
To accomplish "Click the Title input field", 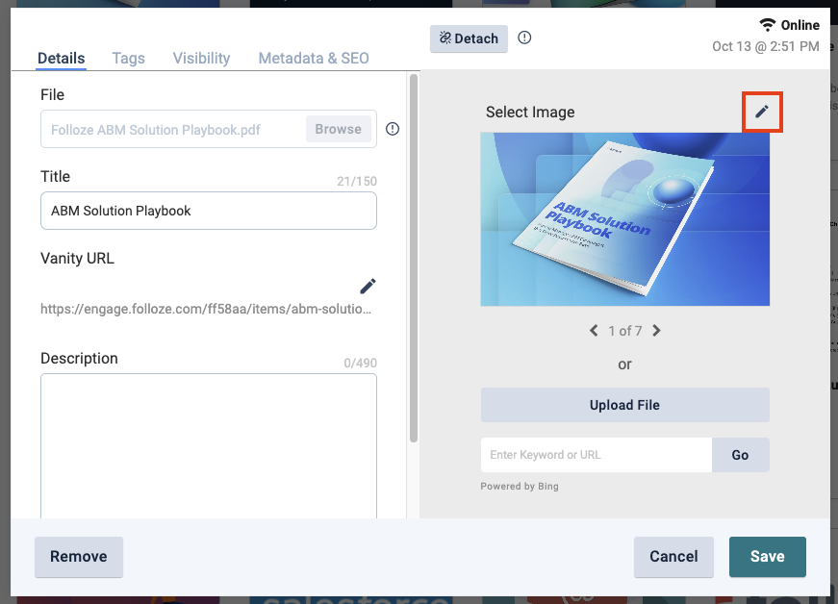I will point(208,211).
